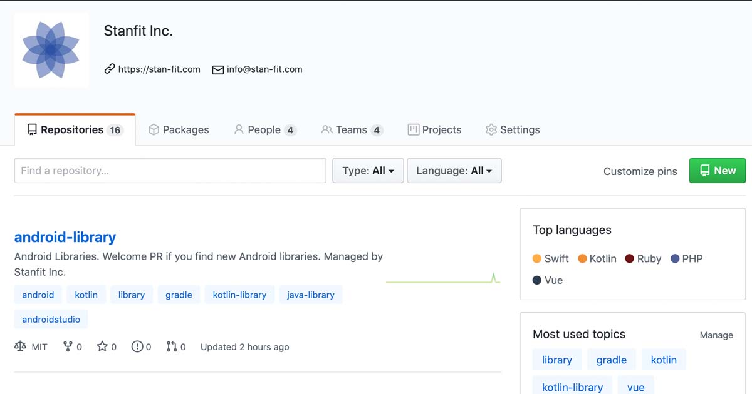Click the fork icon on android-library
Image resolution: width=752 pixels, height=394 pixels.
pos(68,346)
